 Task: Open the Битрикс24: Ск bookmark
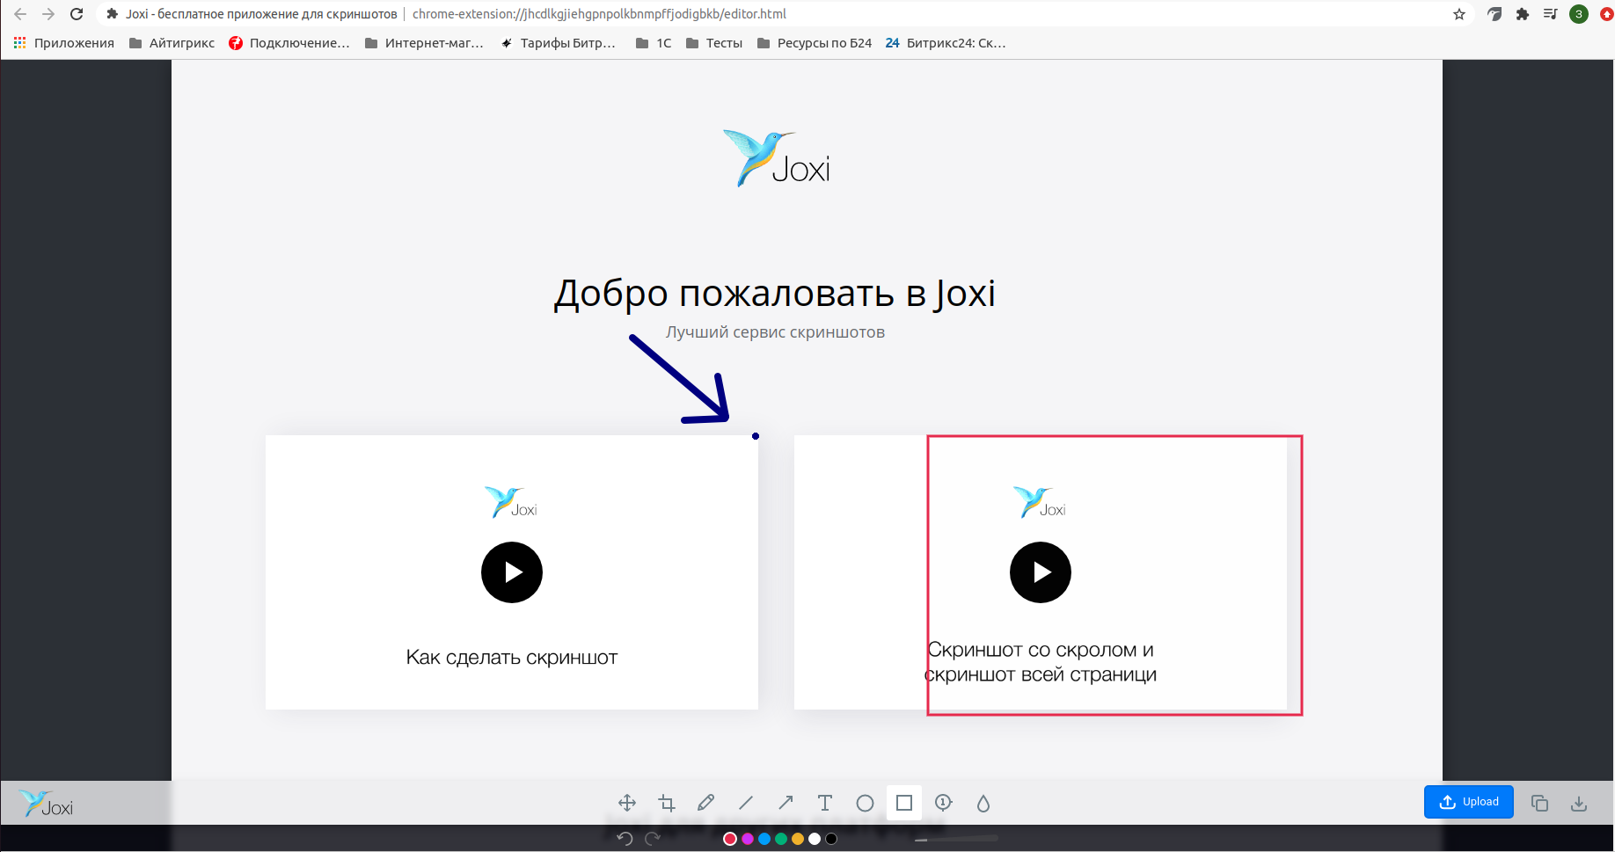click(x=946, y=43)
